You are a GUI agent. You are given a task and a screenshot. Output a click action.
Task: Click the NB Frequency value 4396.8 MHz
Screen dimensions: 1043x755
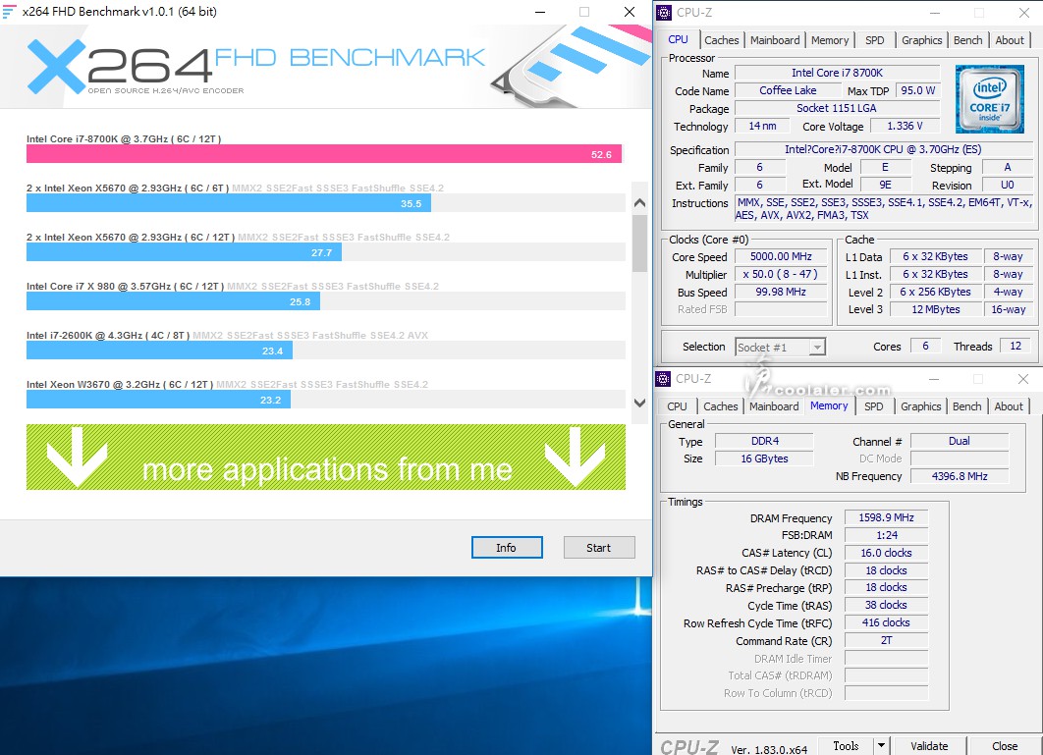click(x=960, y=476)
